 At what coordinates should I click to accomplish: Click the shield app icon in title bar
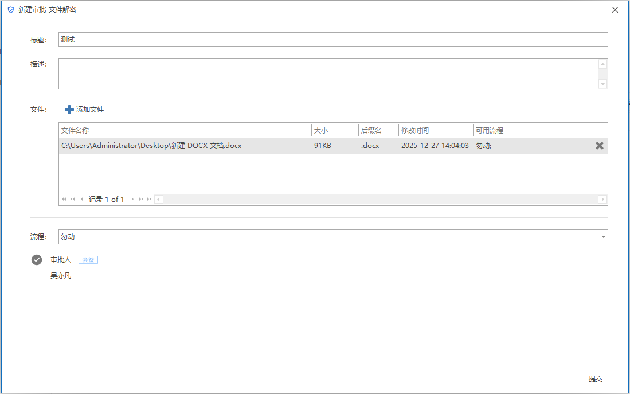click(10, 10)
